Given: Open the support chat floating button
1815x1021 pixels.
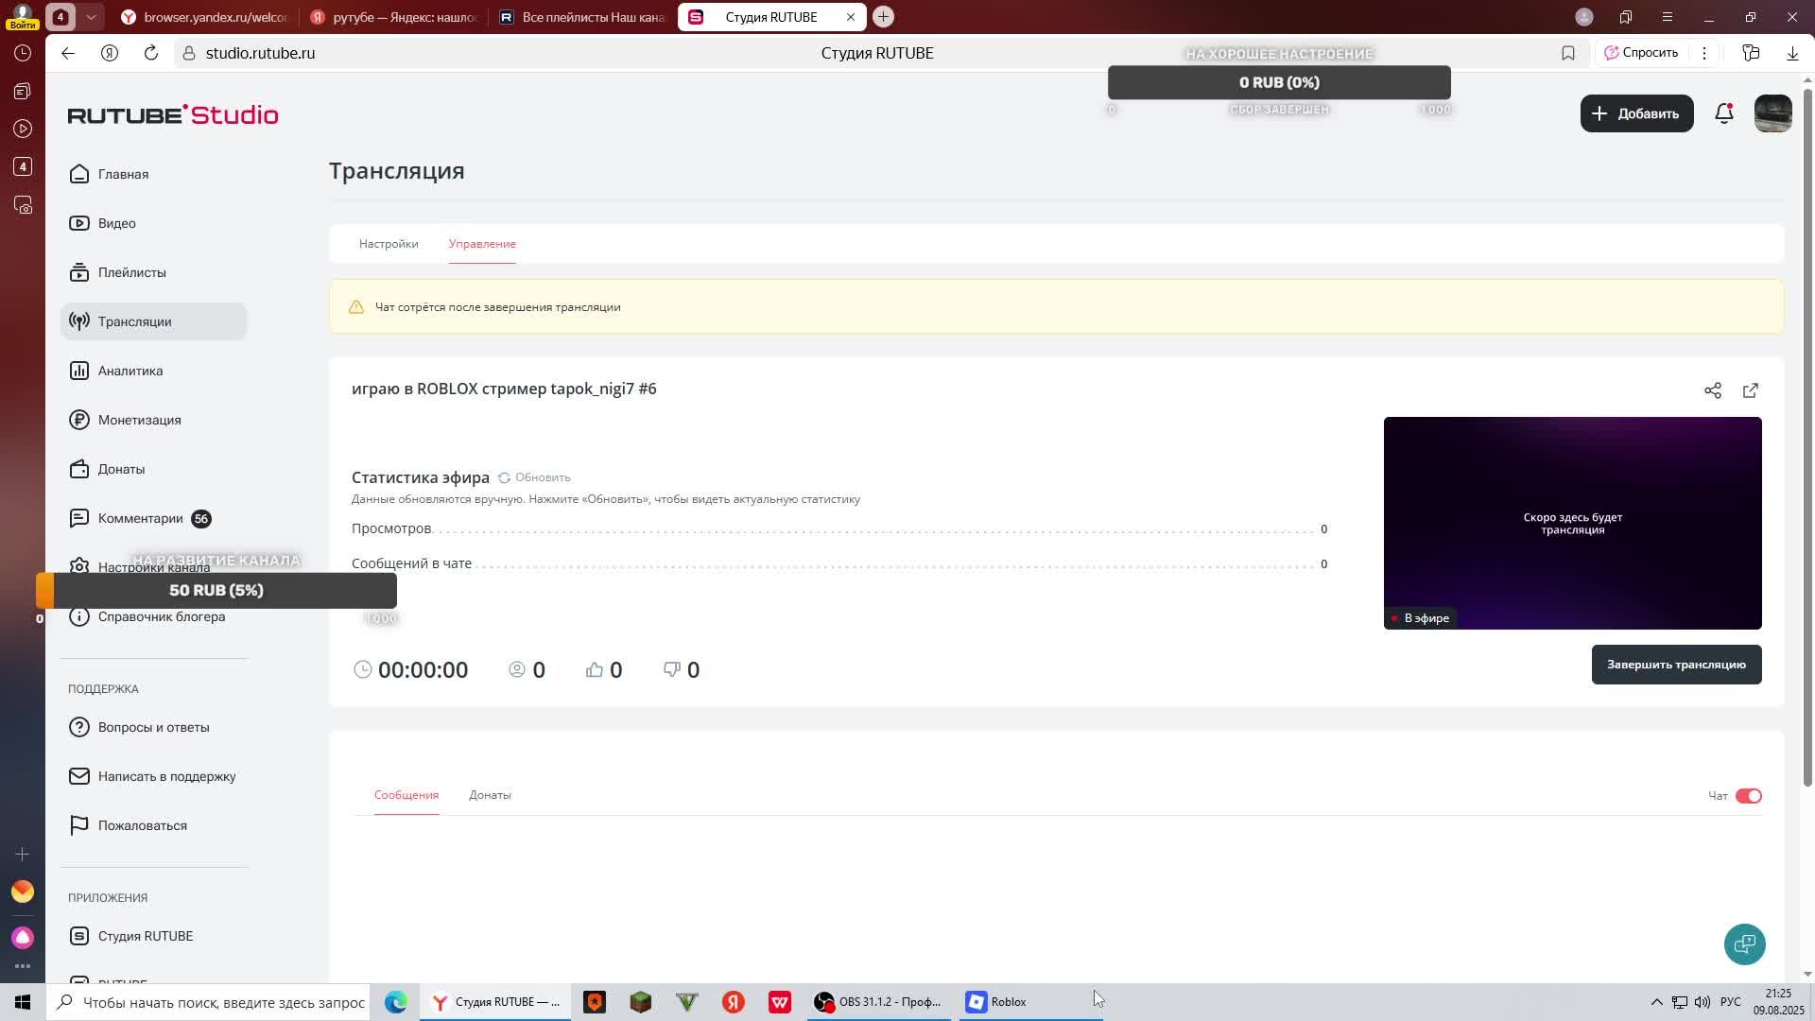Looking at the screenshot, I should pyautogui.click(x=1744, y=943).
